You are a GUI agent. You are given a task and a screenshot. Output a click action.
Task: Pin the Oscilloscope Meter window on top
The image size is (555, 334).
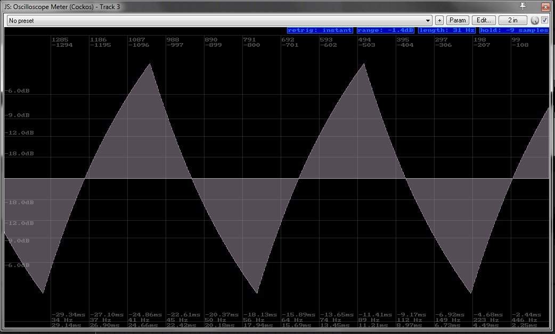523,6
